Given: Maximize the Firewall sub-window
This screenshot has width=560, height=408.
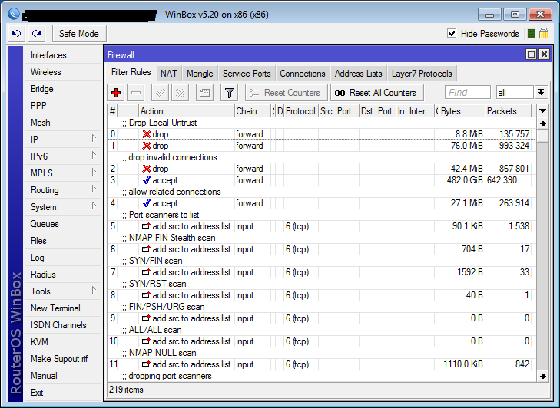Looking at the screenshot, I should (x=531, y=54).
